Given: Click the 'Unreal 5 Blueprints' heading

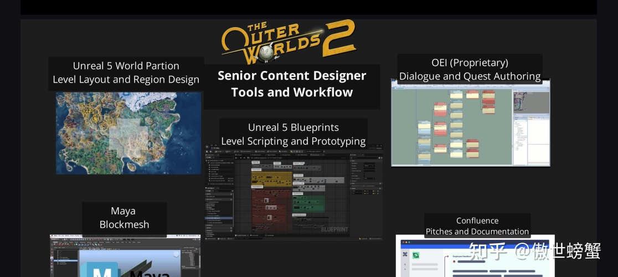Looking at the screenshot, I should 293,127.
